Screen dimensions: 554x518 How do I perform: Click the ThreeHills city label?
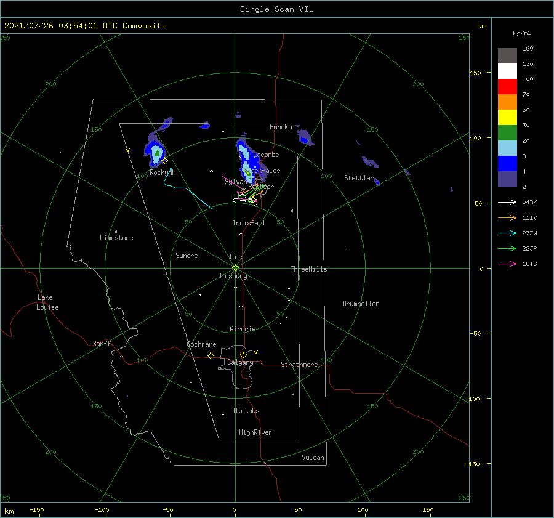(308, 269)
